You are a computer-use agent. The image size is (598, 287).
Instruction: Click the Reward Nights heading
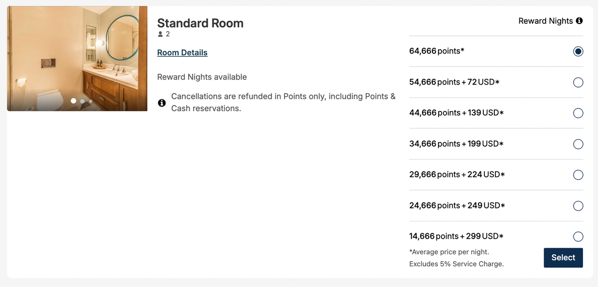click(x=546, y=21)
